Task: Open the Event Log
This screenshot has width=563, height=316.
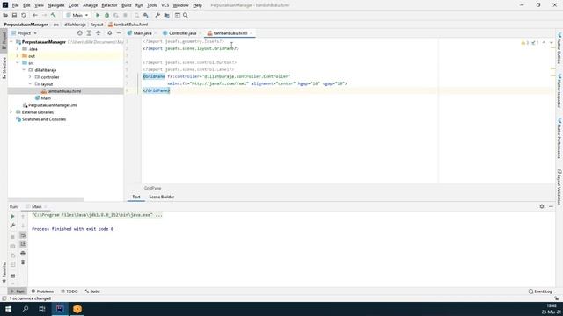Action: pyautogui.click(x=540, y=291)
